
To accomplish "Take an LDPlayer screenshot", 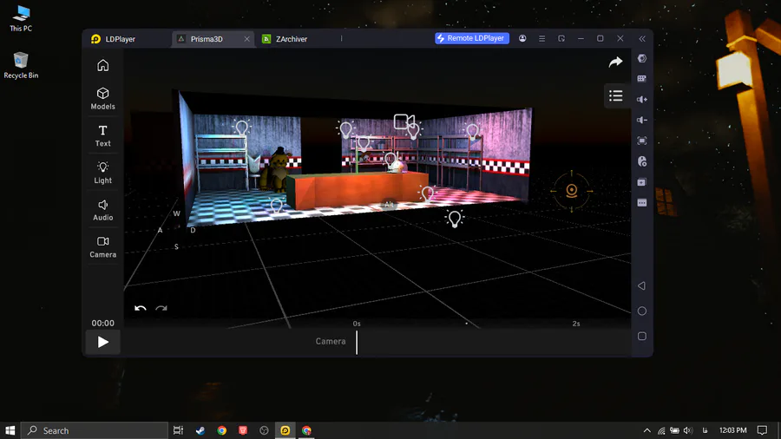I will click(x=642, y=141).
